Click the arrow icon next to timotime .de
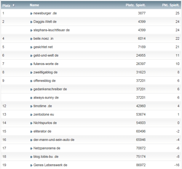The height and width of the screenshot is (169, 182). coord(31,106)
